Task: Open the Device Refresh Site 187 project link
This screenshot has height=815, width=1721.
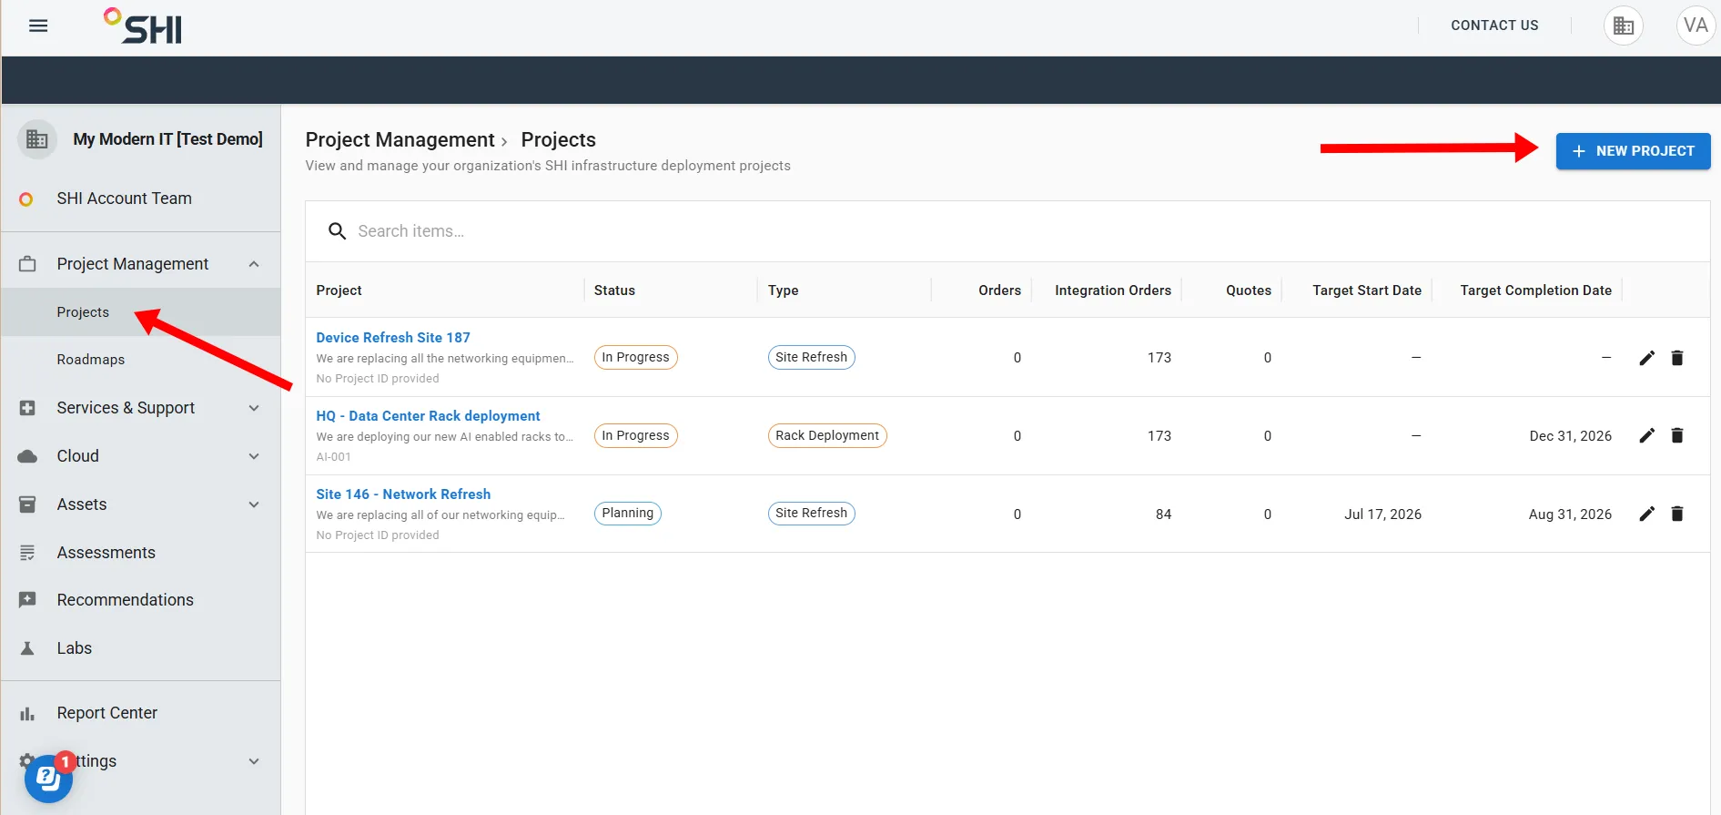Action: coord(393,338)
